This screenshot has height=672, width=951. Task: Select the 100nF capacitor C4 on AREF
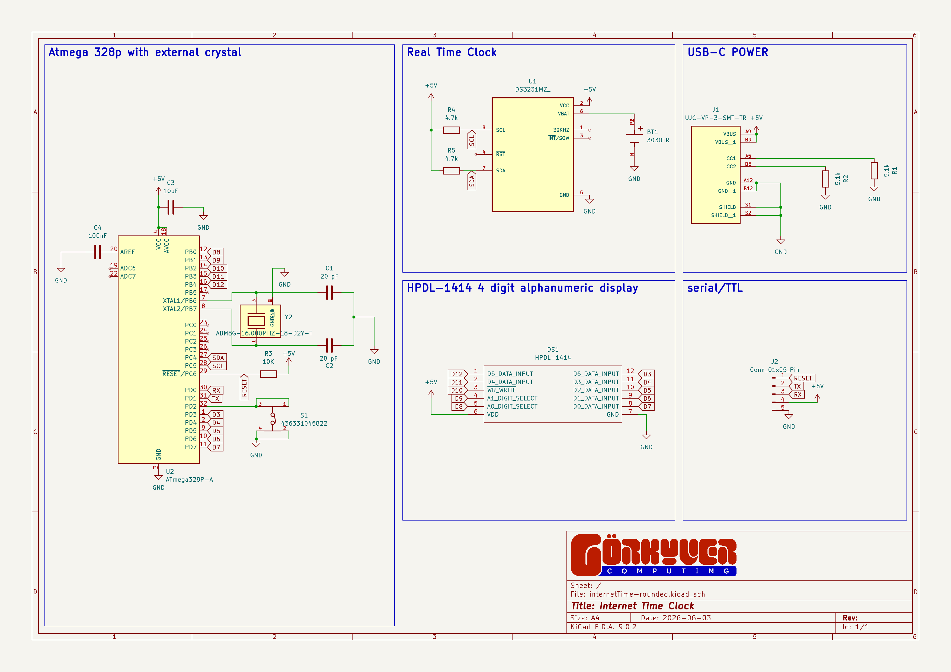click(x=97, y=252)
